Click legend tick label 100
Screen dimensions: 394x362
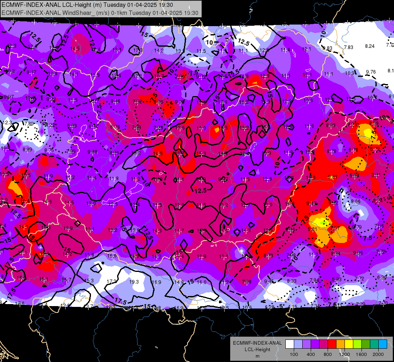(294, 354)
